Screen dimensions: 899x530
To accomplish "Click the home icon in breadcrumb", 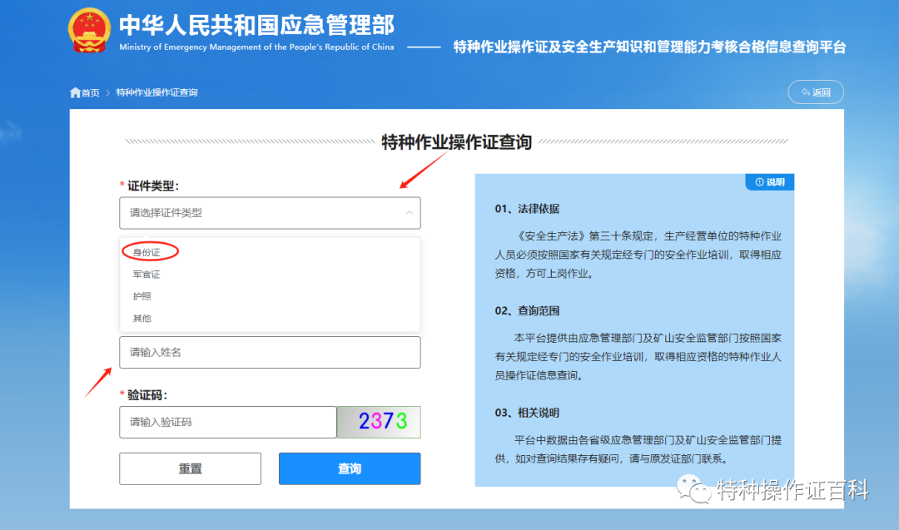I will point(75,92).
